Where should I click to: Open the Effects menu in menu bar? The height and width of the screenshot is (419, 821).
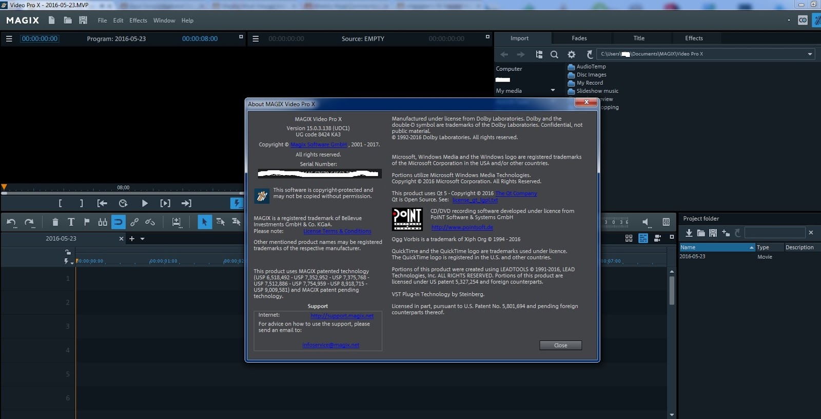pos(138,21)
